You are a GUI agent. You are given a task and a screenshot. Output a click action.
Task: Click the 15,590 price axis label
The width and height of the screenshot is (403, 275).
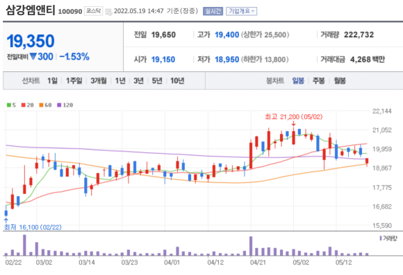pyautogui.click(x=382, y=226)
